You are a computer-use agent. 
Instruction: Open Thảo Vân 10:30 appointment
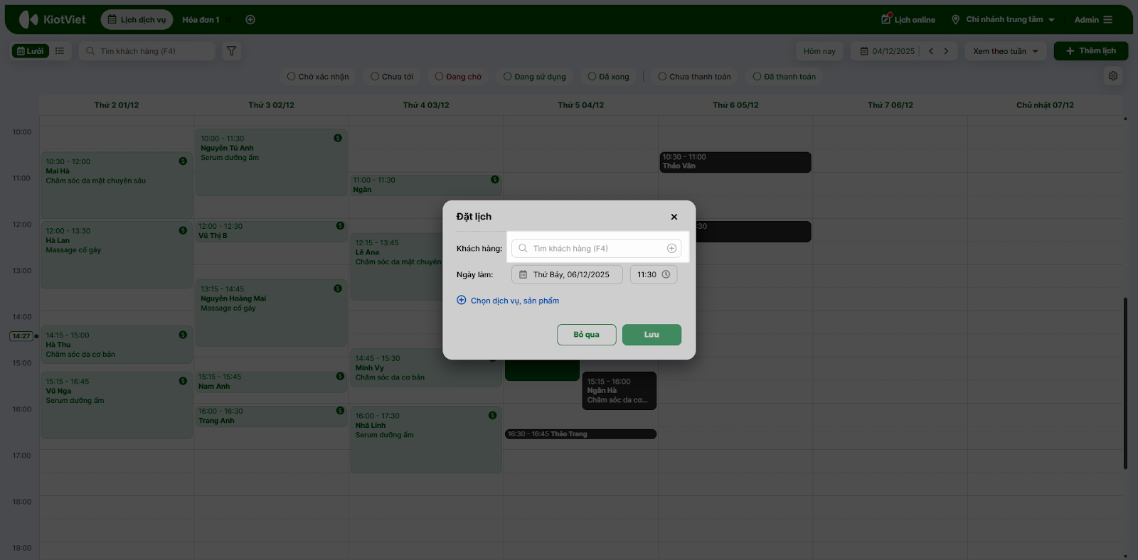click(x=735, y=162)
